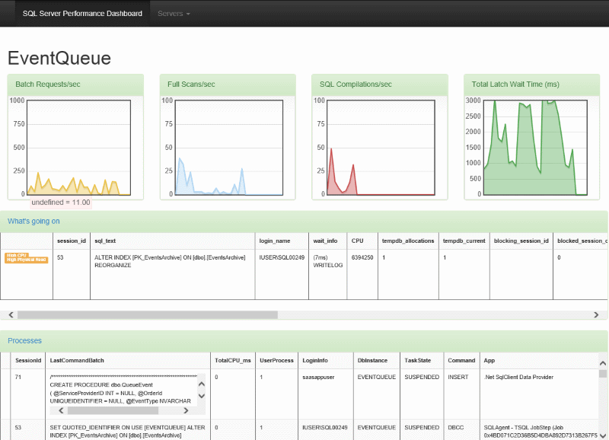Click the down chevron in the QueueEvent code cell
This screenshot has height=440, width=609.
point(201,395)
